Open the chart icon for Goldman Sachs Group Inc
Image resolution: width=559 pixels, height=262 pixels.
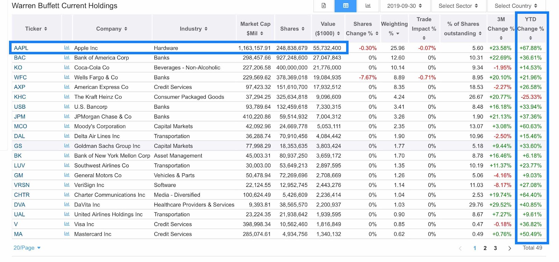tap(67, 146)
